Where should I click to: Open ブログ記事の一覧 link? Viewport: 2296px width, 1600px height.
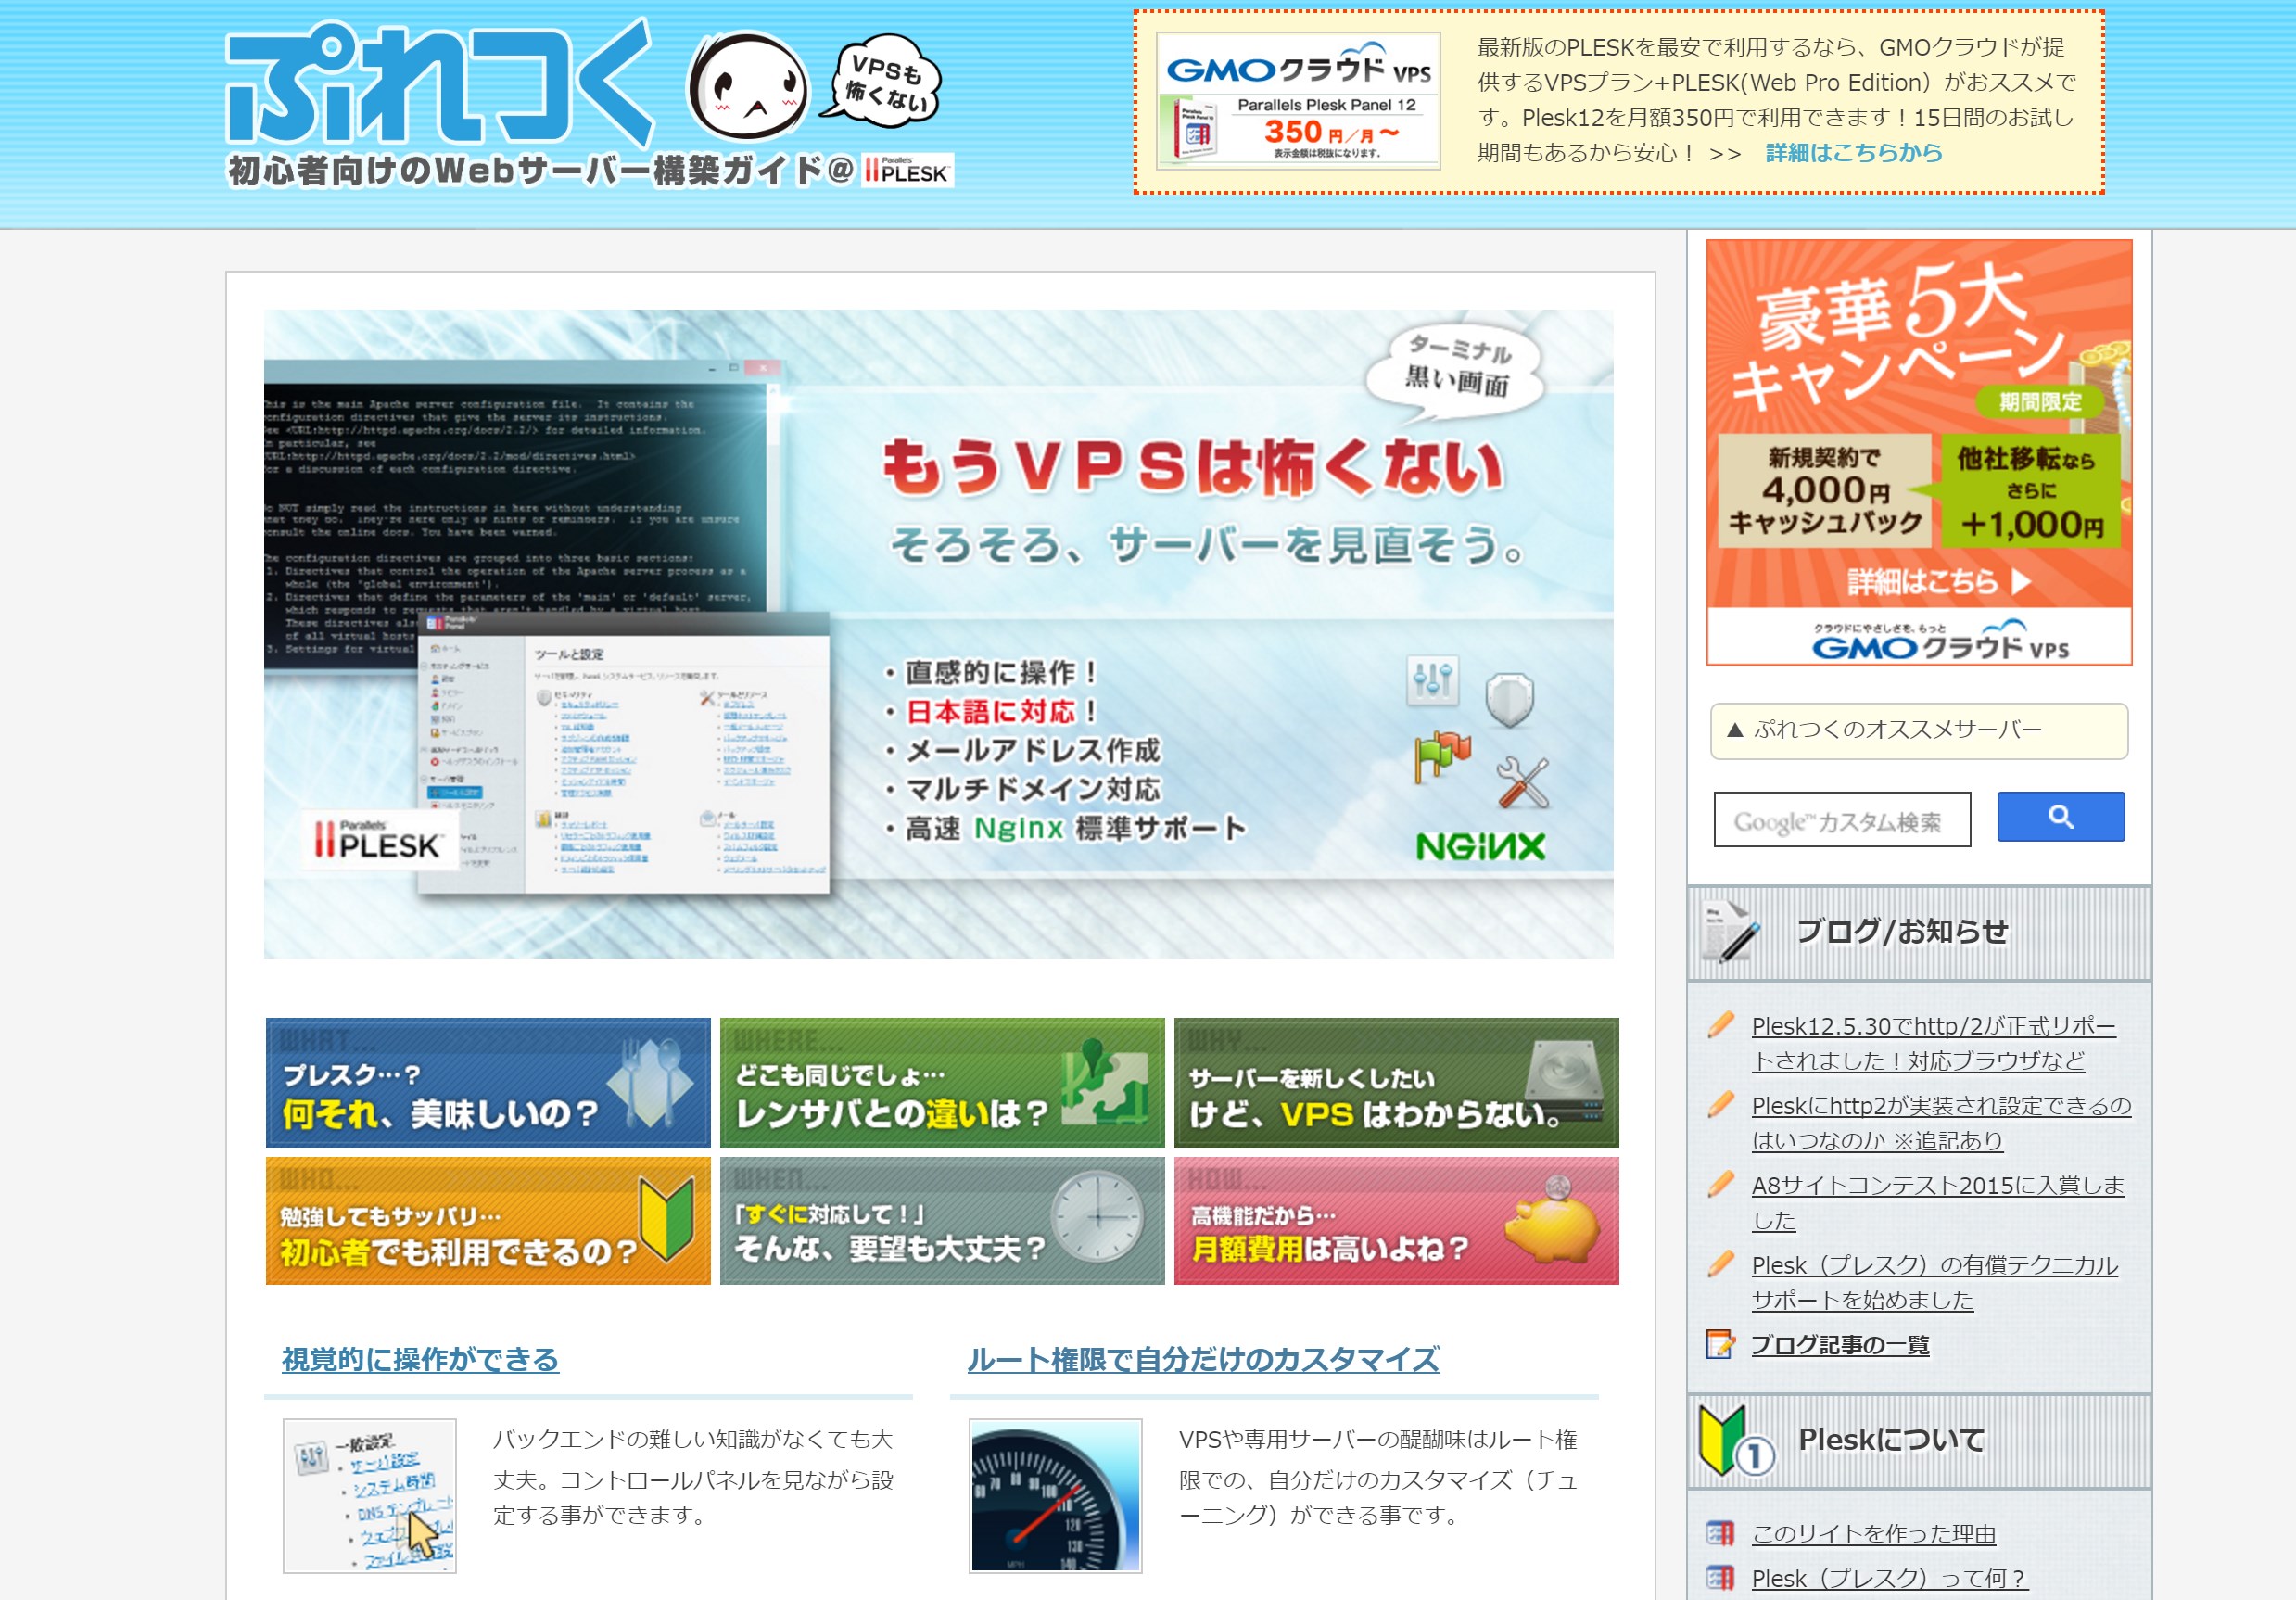[x=1840, y=1345]
